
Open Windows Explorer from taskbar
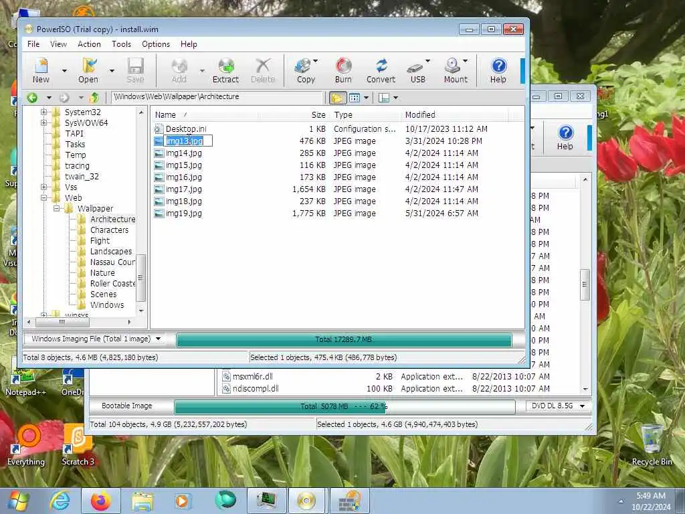(142, 500)
